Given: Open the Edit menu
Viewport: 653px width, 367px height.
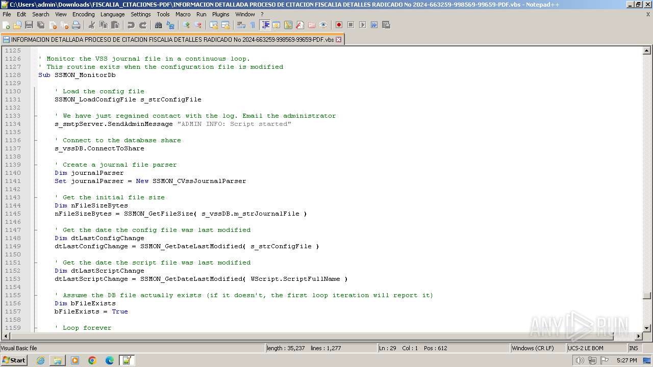Looking at the screenshot, I should tap(21, 14).
